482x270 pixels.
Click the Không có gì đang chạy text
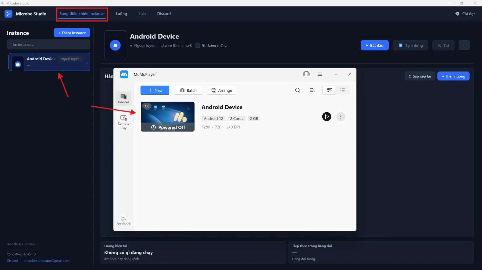(x=129, y=253)
